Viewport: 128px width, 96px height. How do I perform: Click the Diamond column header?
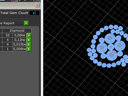pos(17,31)
